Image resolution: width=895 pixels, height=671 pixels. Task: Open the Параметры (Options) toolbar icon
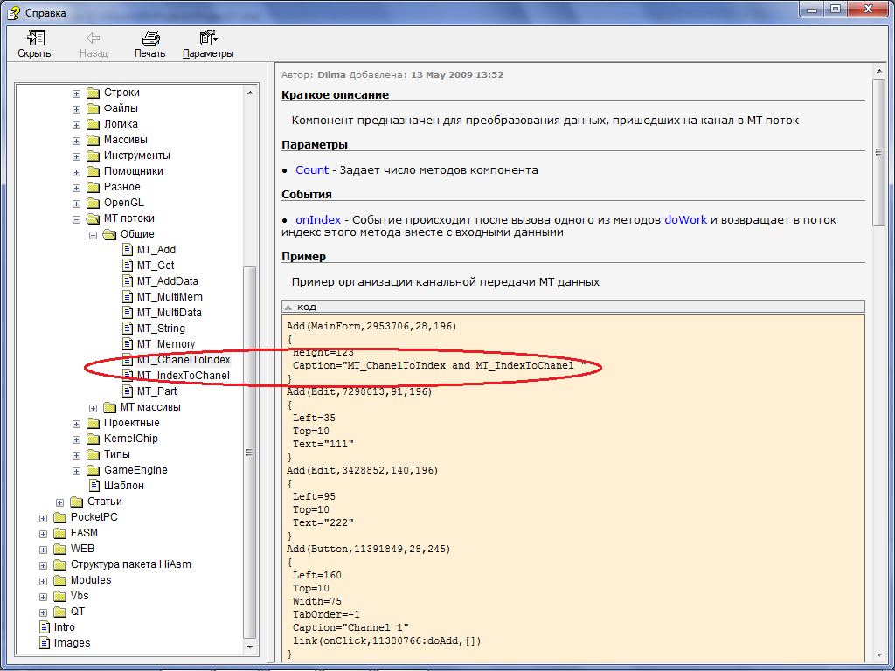point(208,38)
